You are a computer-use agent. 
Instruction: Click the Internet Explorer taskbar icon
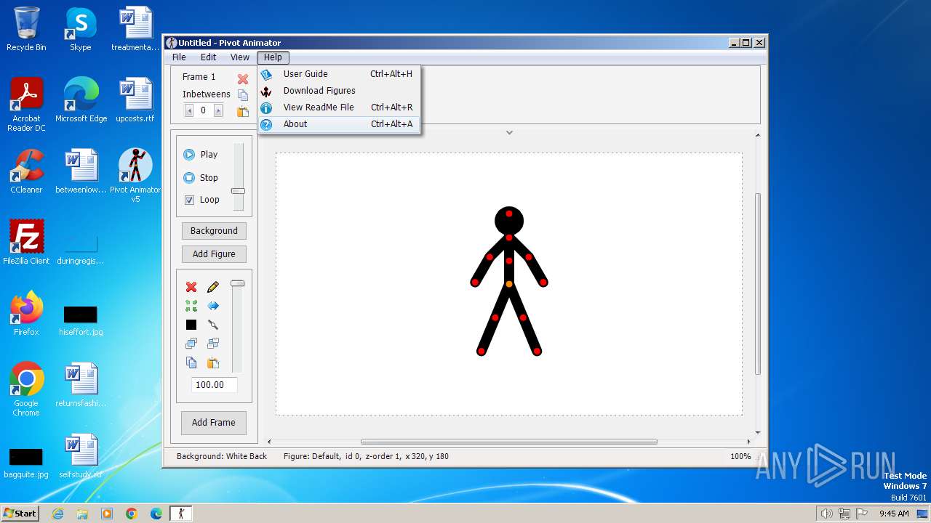coord(57,514)
